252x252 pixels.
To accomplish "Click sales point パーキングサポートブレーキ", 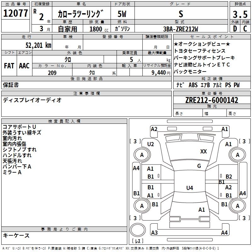I will click(x=204, y=58).
